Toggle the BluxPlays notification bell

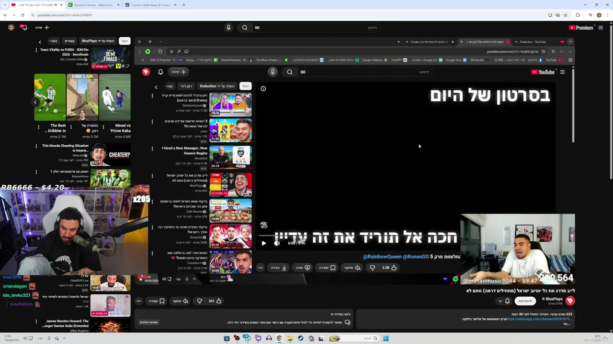[508, 301]
